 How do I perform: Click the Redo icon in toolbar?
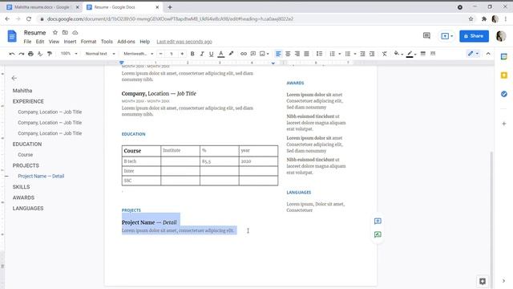(22, 54)
